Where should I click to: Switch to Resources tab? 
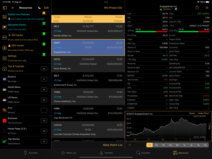[x=181, y=153]
